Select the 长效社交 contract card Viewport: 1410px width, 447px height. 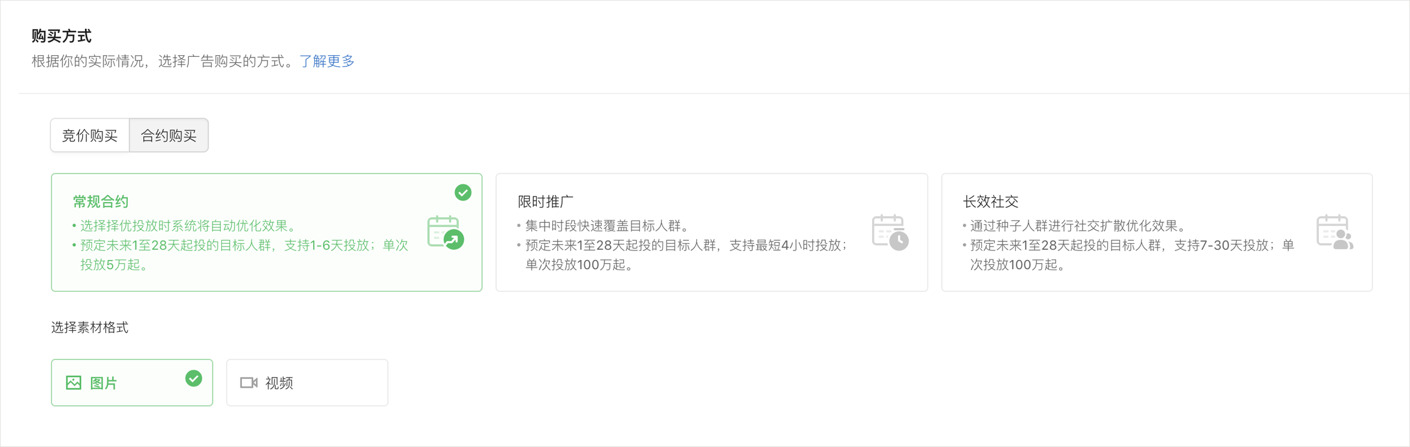pos(1157,232)
